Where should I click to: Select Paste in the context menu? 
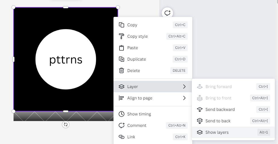click(153, 48)
